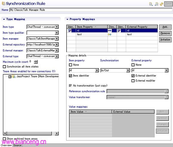Image resolution: width=173 pixels, height=147 pixels.
Task: Click the disabled Change value mapping button
Action: (x=162, y=124)
